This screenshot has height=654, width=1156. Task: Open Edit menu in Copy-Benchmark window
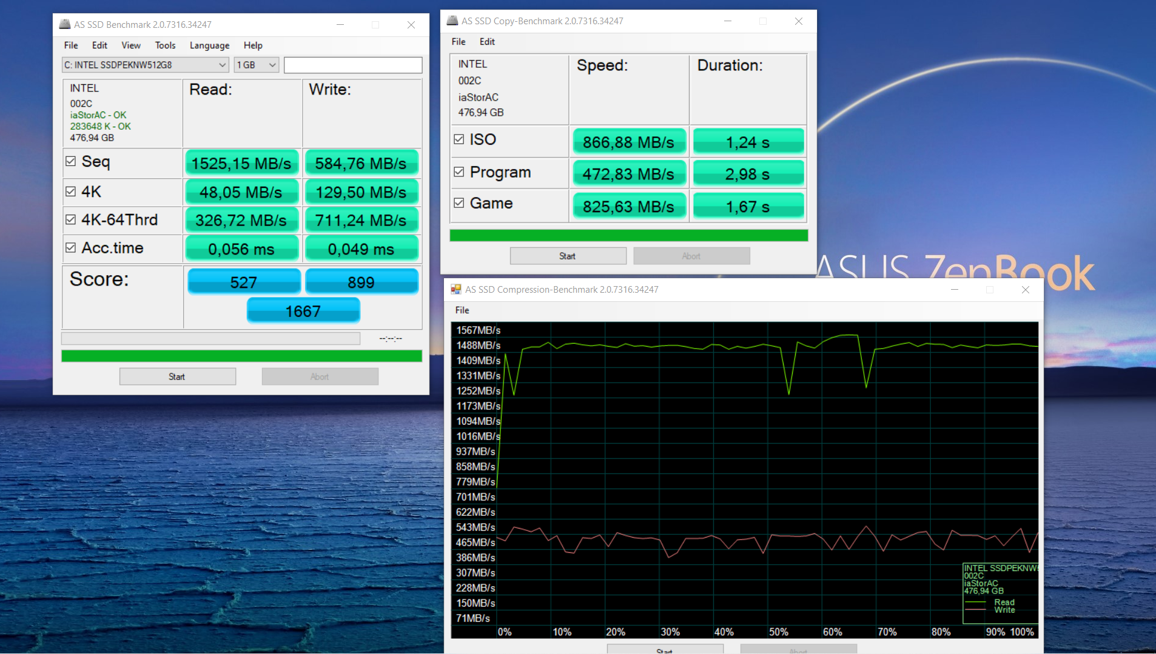pos(487,42)
